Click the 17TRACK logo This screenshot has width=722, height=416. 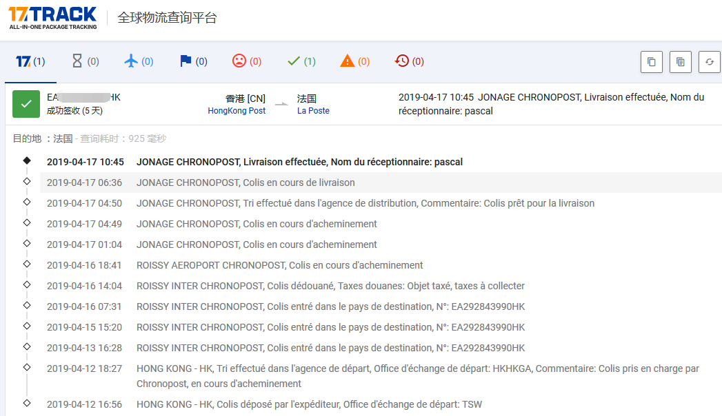coord(52,17)
